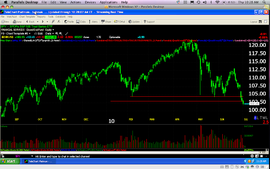The height and width of the screenshot is (169, 270).
Task: Open the Clubs toolbar button
Action: [81, 22]
